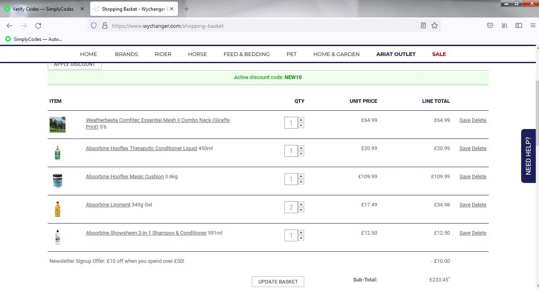Go to the ARIAT OUTLET menu item
The height and width of the screenshot is (289, 539).
tap(396, 54)
